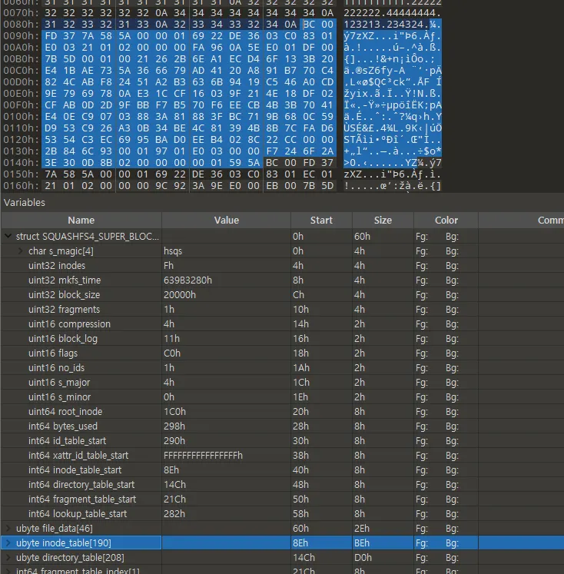Click the Color column header

446,221
